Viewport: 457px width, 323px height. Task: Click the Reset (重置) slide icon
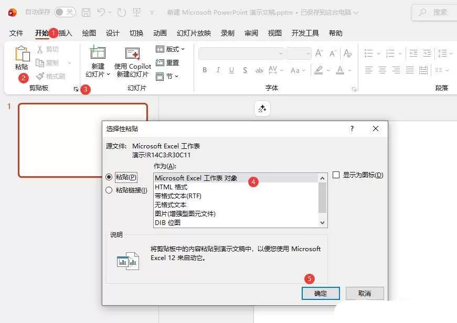pos(160,62)
